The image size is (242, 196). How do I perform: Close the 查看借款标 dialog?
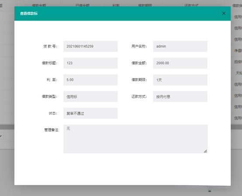(x=224, y=14)
